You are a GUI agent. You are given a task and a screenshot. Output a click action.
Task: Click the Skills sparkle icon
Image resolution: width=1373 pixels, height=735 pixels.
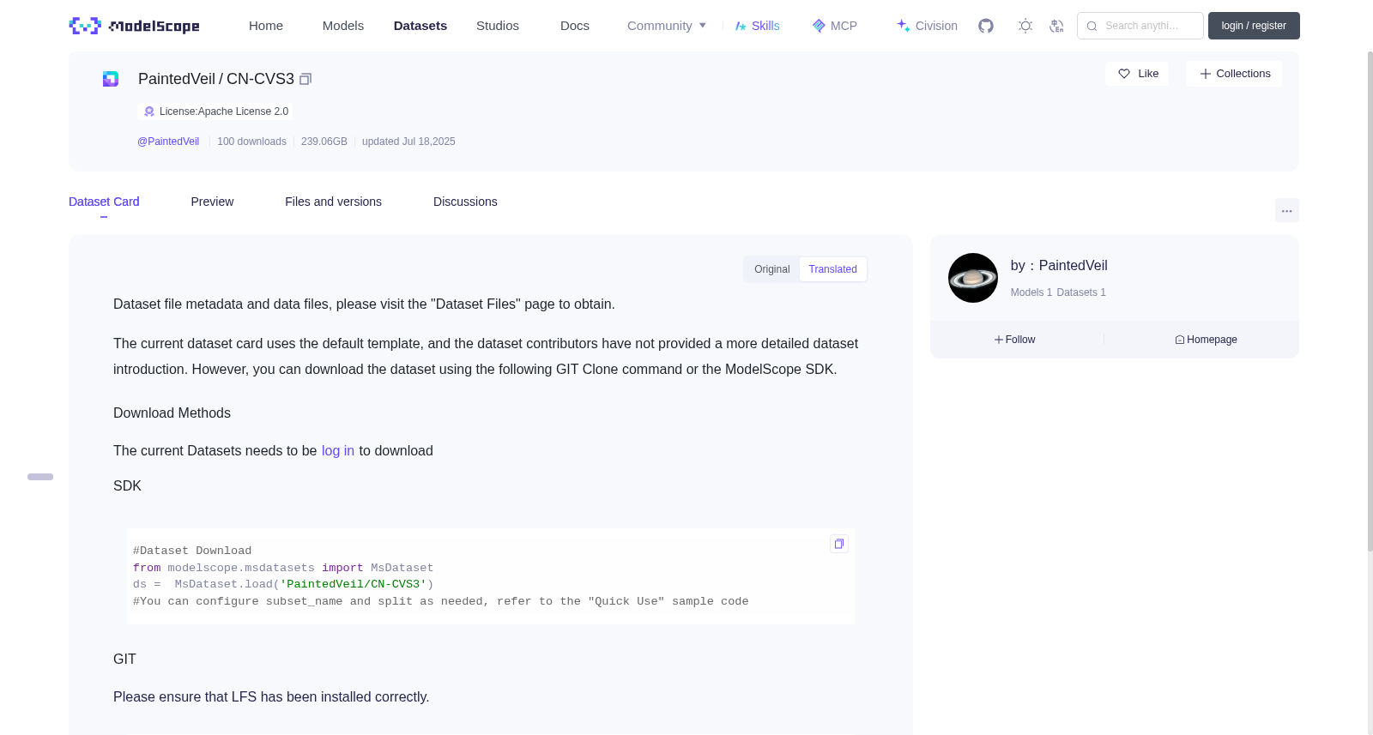click(x=741, y=26)
